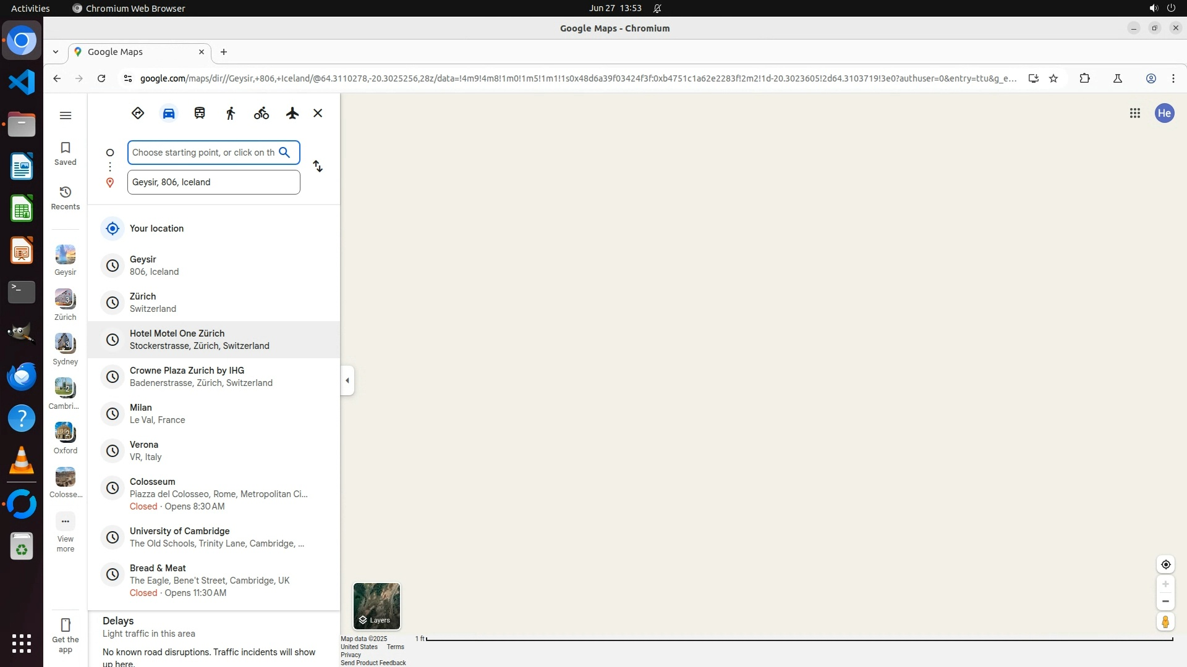The width and height of the screenshot is (1187, 667).
Task: Click the search magnifier in starting point field
Action: click(x=284, y=153)
